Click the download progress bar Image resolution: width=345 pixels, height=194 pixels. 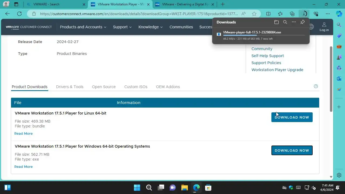point(264,35)
